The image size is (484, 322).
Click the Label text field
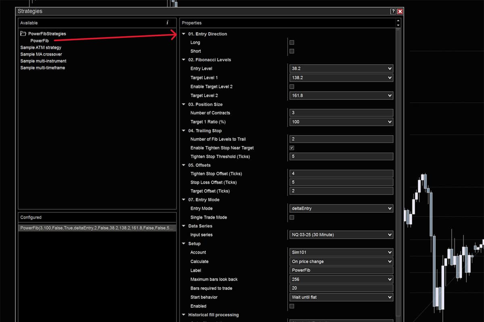coord(341,270)
